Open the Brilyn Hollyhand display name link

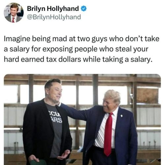pos(53,9)
